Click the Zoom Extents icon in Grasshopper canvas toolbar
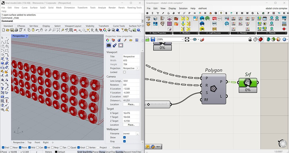The height and width of the screenshot is (153, 289). click(187, 39)
